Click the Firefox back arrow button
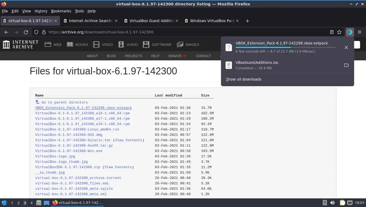The width and height of the screenshot is (366, 207). coord(6,32)
